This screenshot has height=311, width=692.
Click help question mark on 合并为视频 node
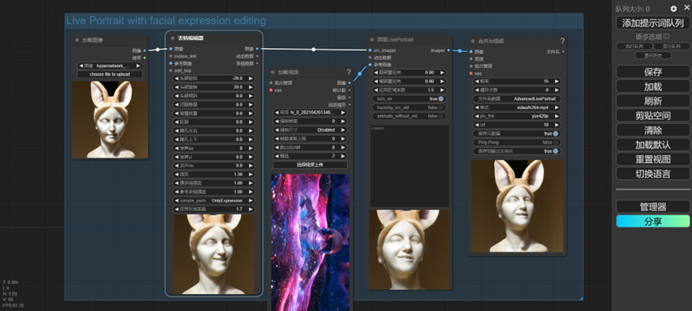coord(562,41)
